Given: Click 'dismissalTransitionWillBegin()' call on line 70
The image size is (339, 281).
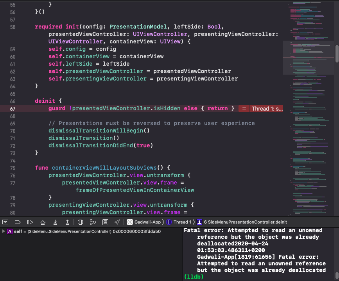Looking at the screenshot, I should click(99, 131).
